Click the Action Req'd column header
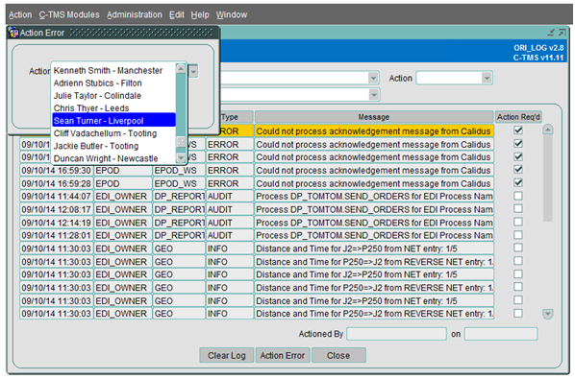The width and height of the screenshot is (575, 379). 518,117
